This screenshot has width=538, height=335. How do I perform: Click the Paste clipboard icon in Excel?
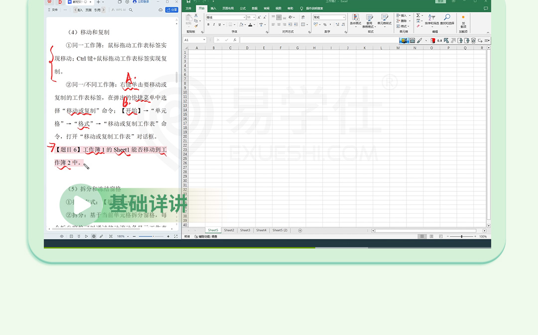coord(189,18)
